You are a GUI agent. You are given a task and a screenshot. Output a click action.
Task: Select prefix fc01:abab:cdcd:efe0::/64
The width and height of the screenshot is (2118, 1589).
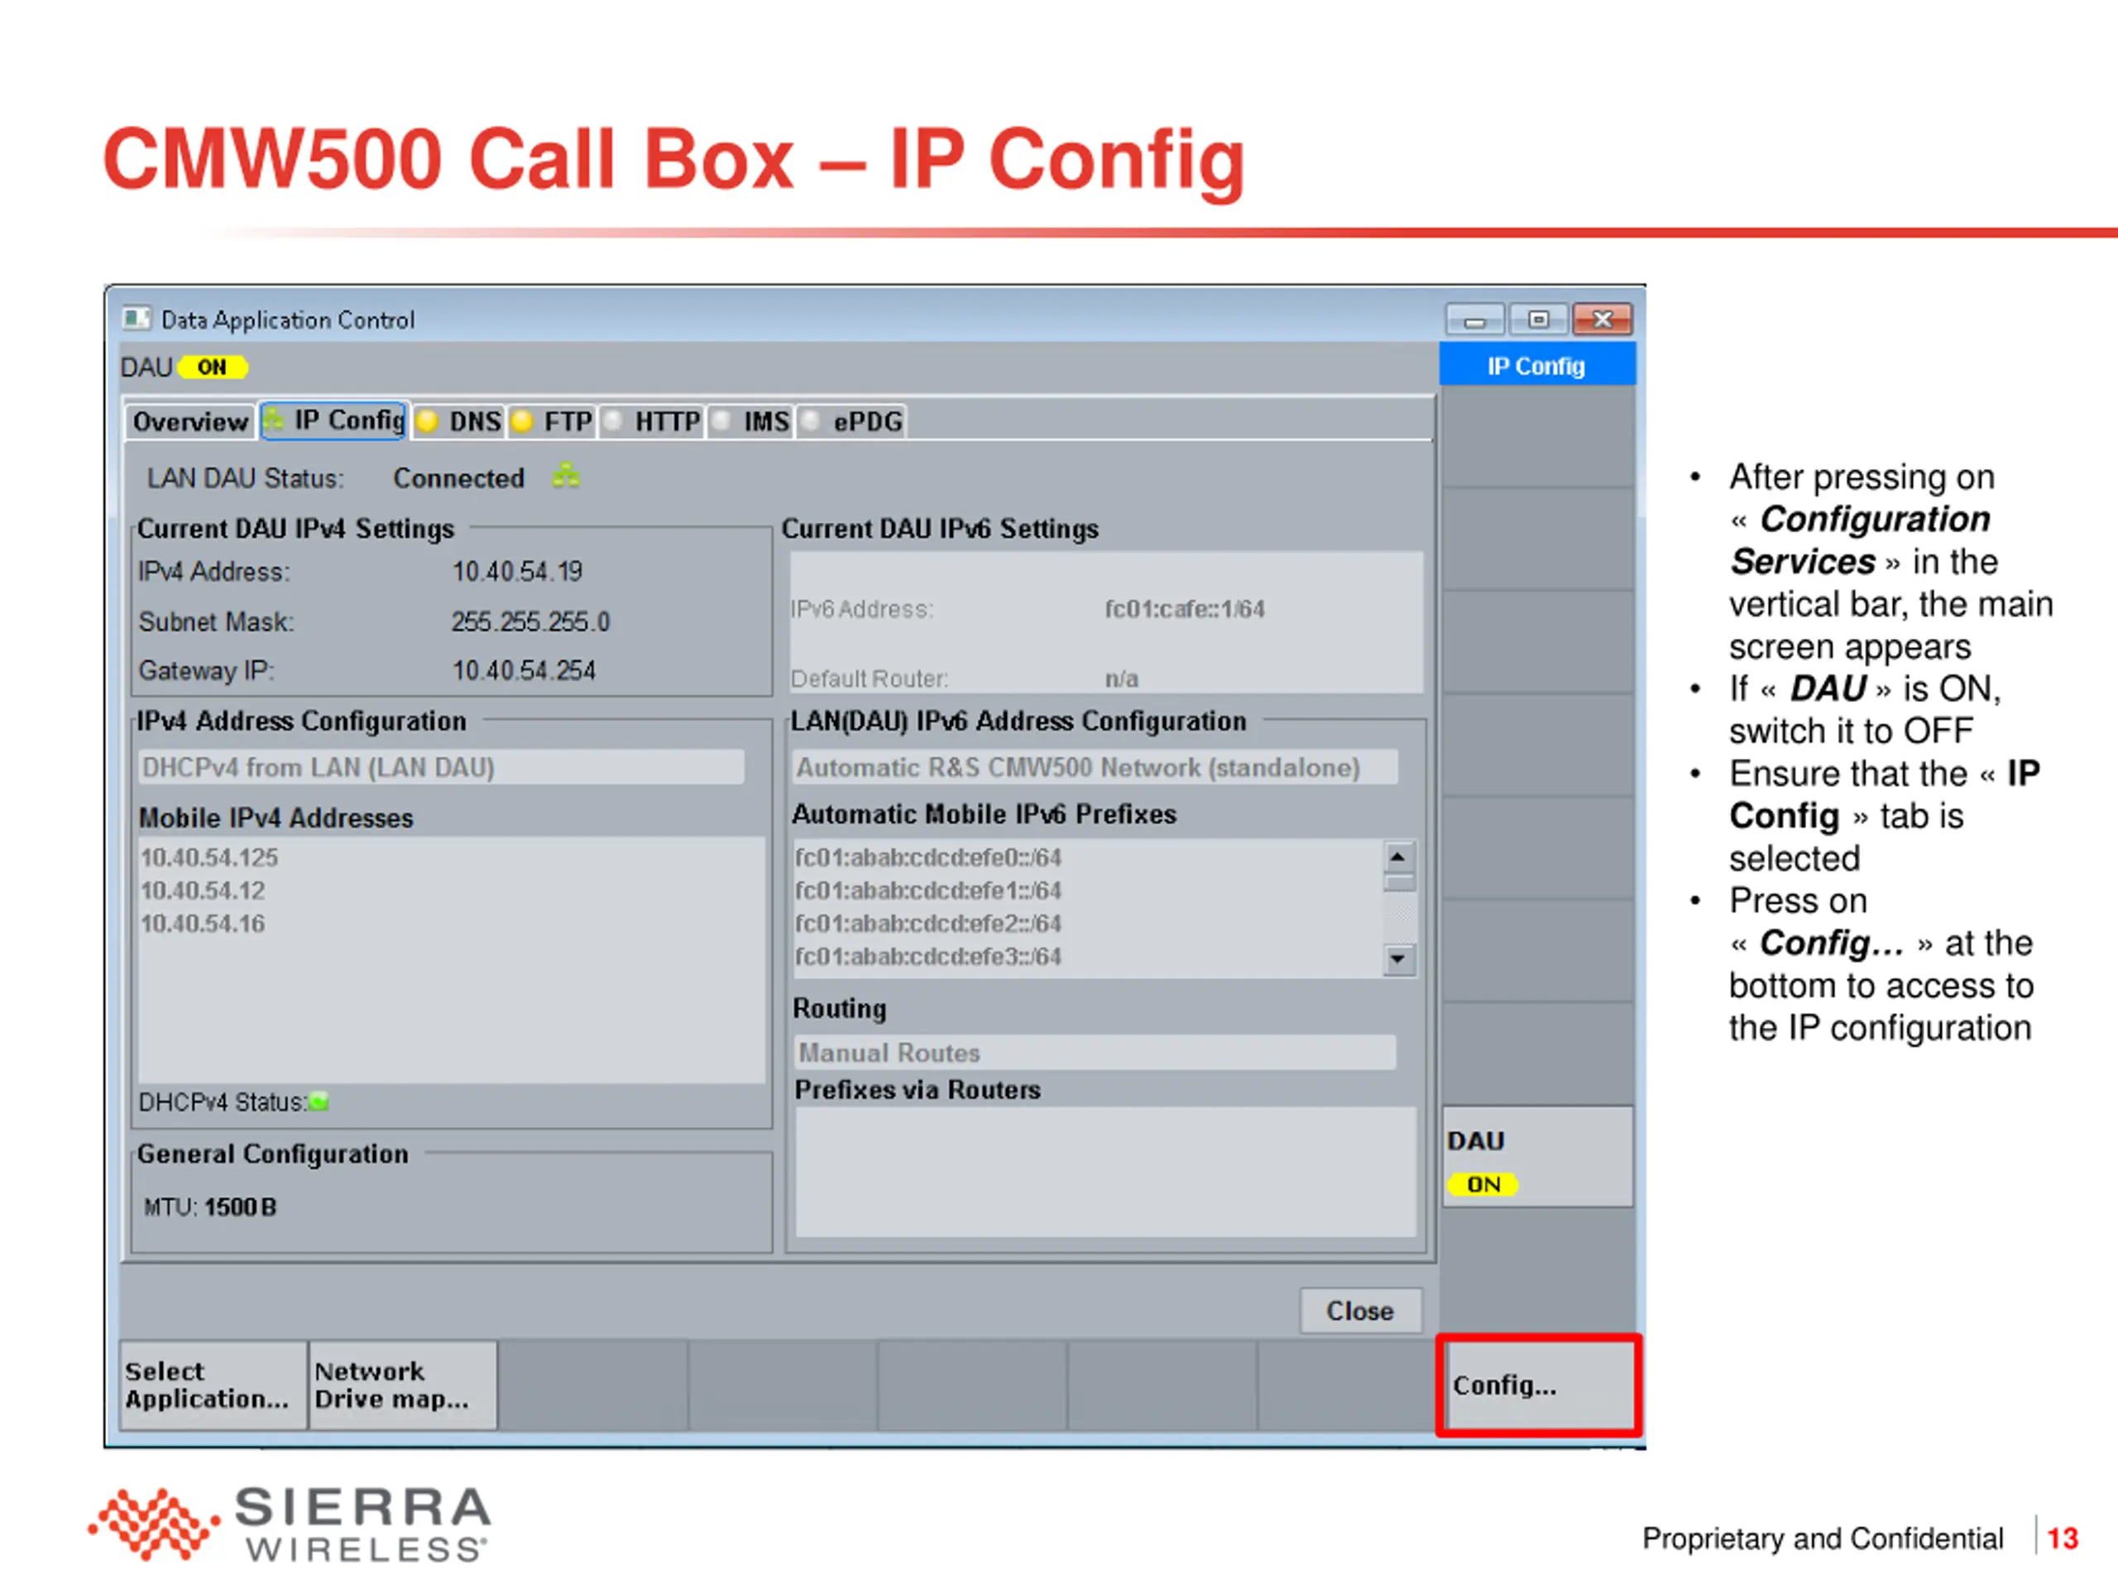coord(929,857)
